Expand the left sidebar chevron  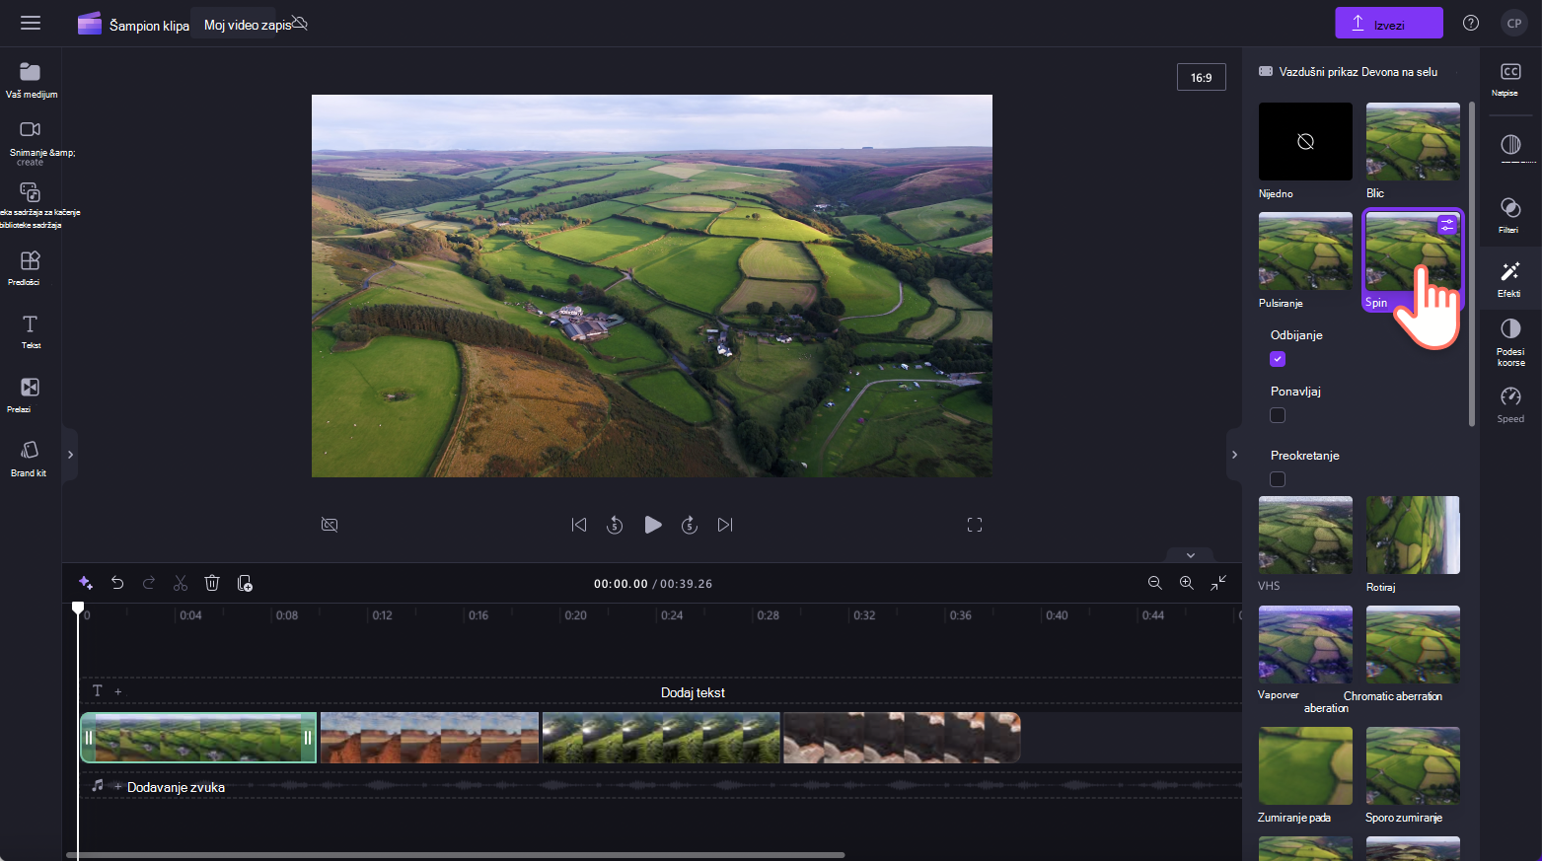(x=70, y=455)
